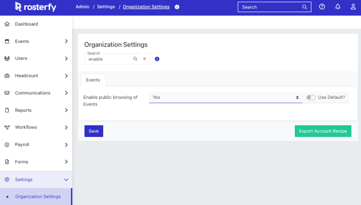Viewport: 361px width, 205px height.
Task: Click the Save button
Action: [94, 131]
